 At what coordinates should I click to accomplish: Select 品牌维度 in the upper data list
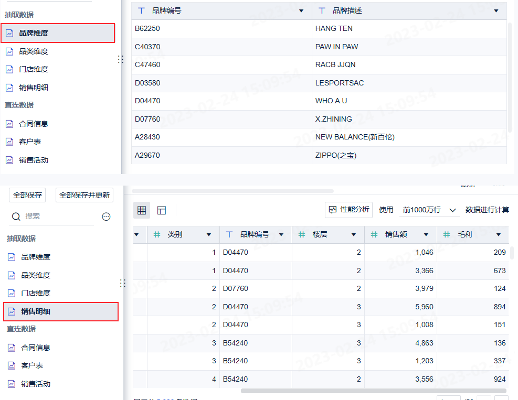pos(58,33)
